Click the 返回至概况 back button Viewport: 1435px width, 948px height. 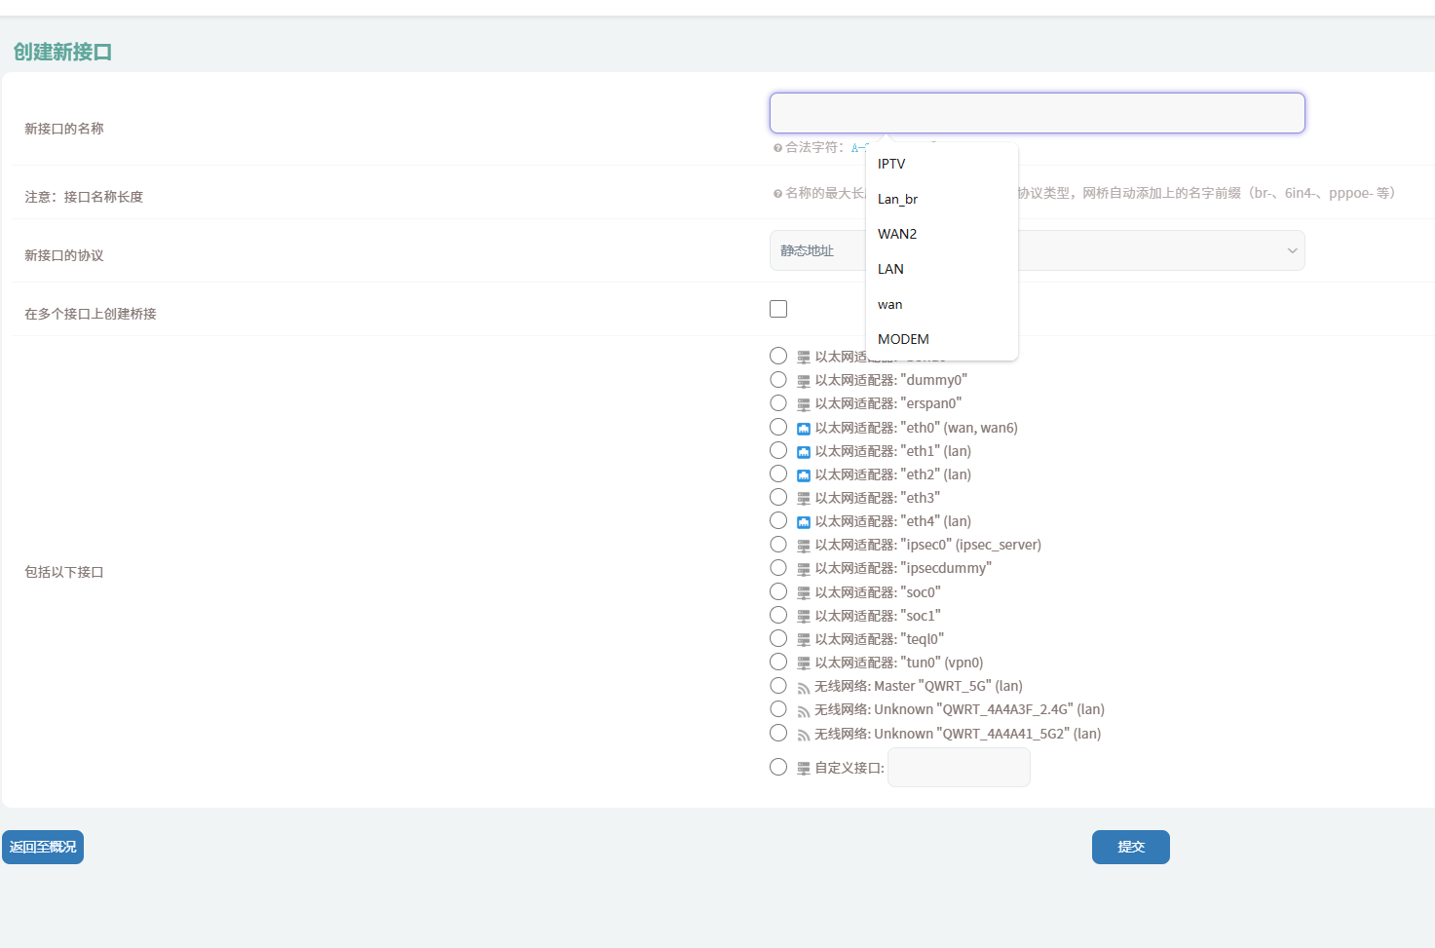tap(43, 847)
